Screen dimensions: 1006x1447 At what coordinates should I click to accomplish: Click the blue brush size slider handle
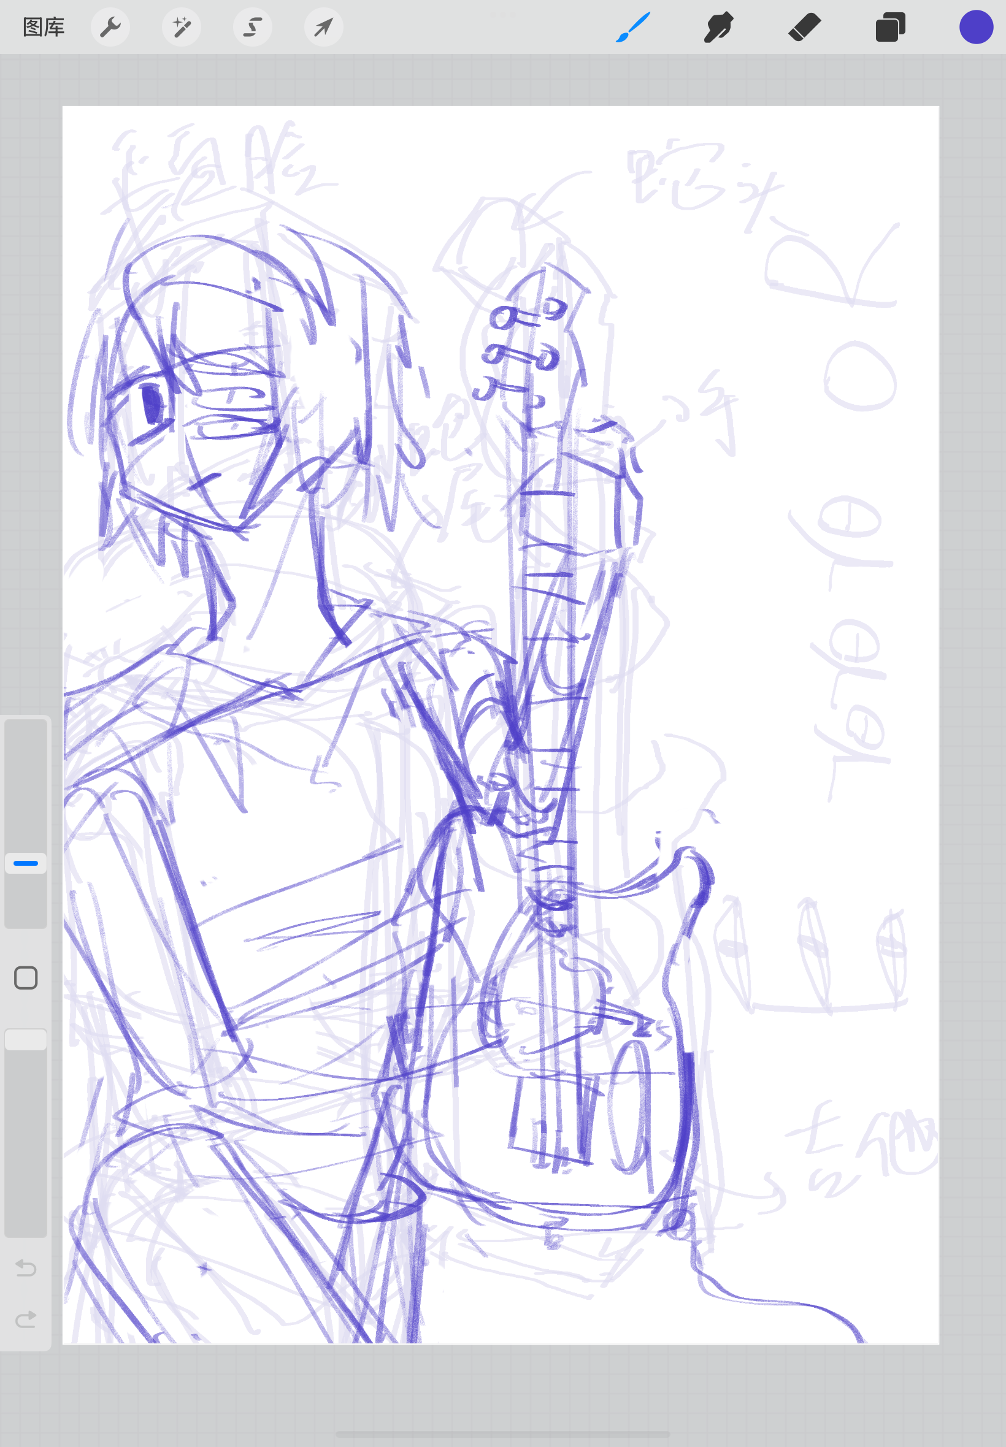26,863
